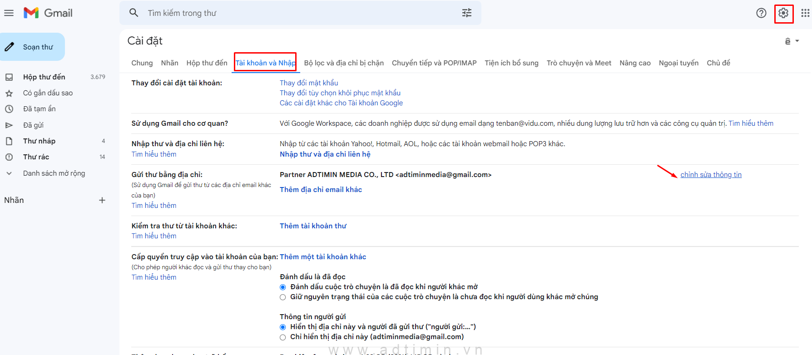Click Tìm hiểu thêm about Google Workspace
The image size is (812, 355).
pos(751,123)
